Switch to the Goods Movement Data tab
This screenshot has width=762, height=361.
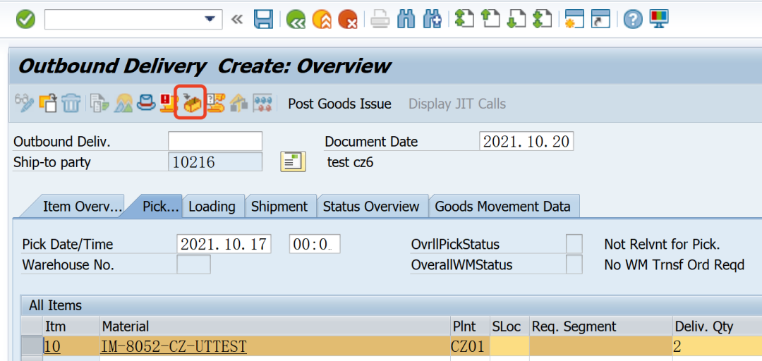502,207
